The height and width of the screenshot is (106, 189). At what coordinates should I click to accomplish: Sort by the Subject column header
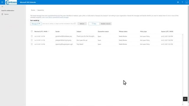point(79,32)
